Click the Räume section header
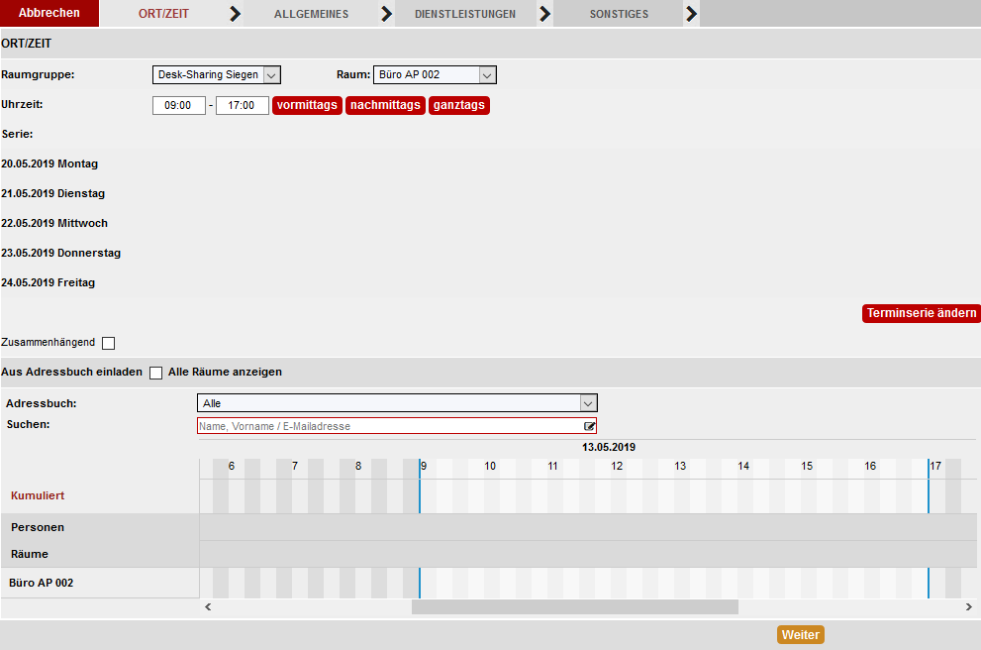The height and width of the screenshot is (650, 981). (x=30, y=554)
